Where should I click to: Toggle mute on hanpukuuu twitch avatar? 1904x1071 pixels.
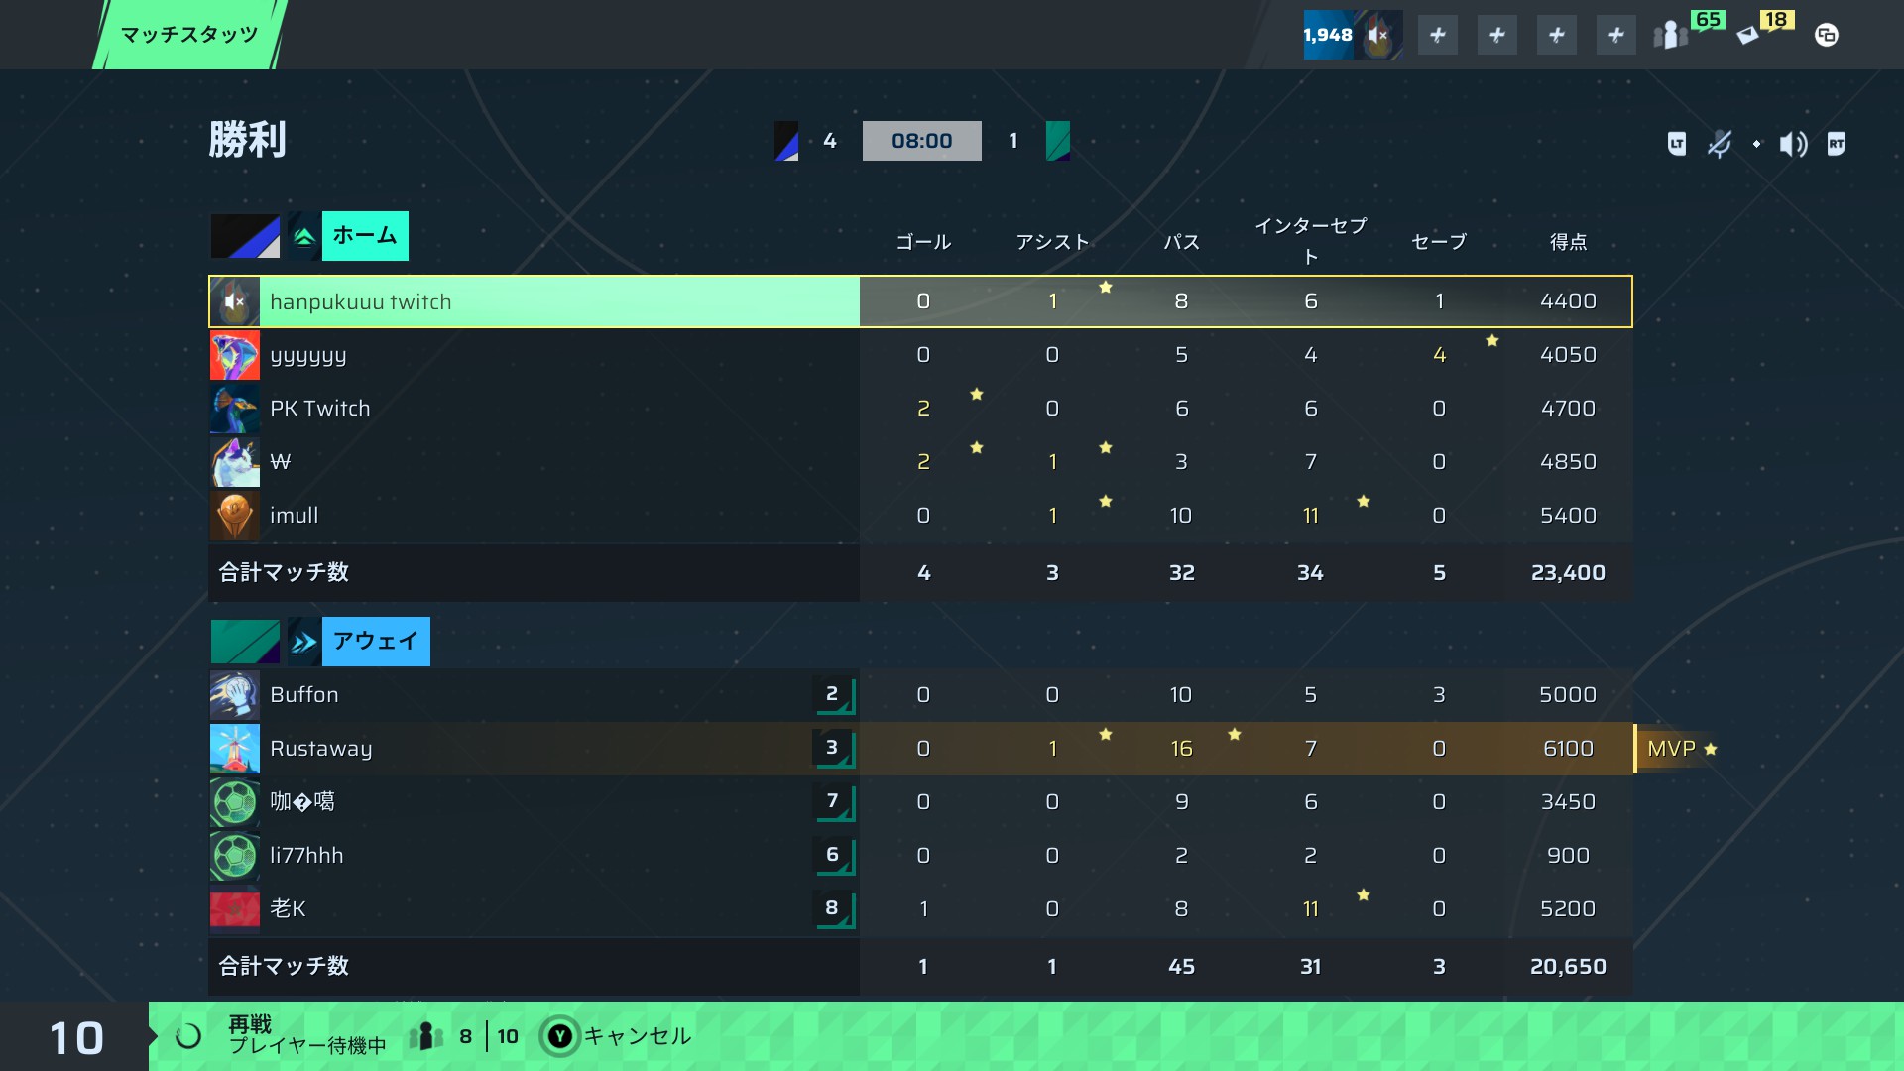[235, 301]
